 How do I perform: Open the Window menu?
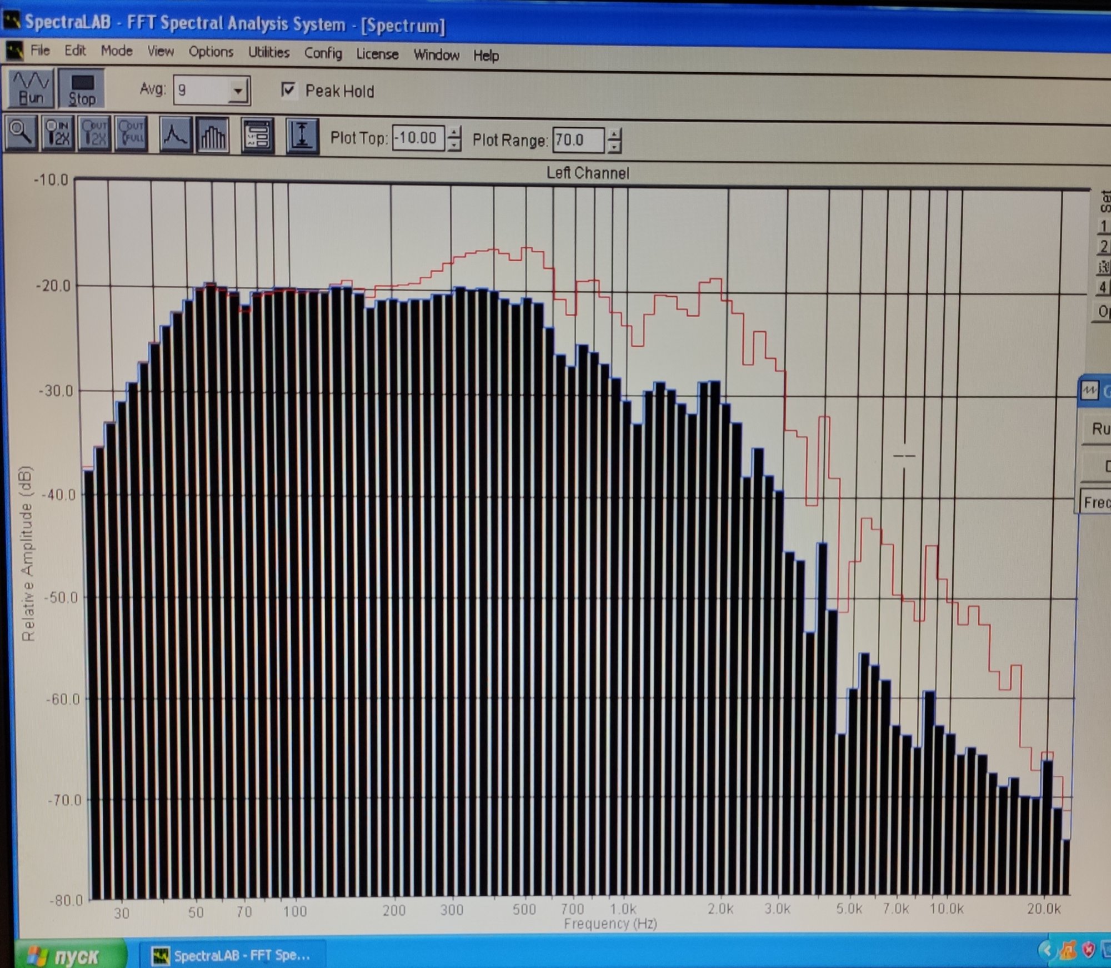(x=437, y=55)
